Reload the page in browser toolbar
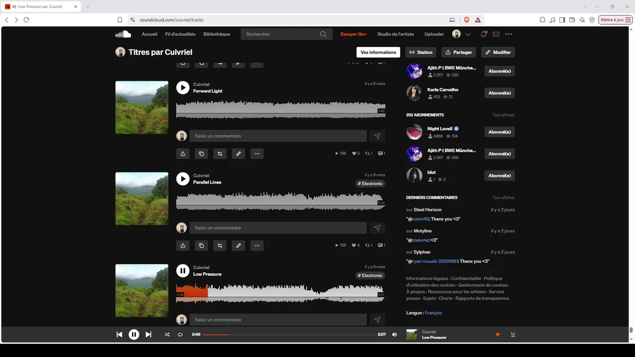The height and width of the screenshot is (357, 635). coord(26,20)
